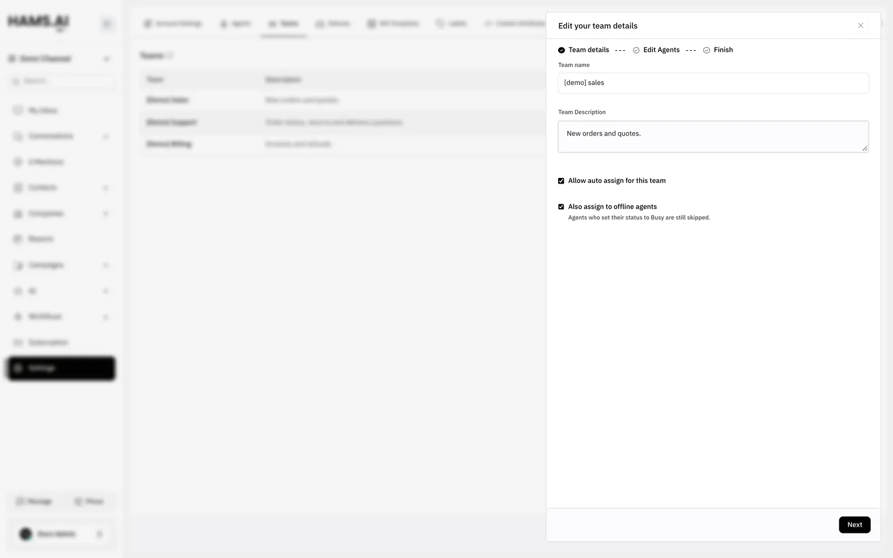The image size is (893, 558).
Task: Click the 'Team Description' field label
Action: (582, 112)
